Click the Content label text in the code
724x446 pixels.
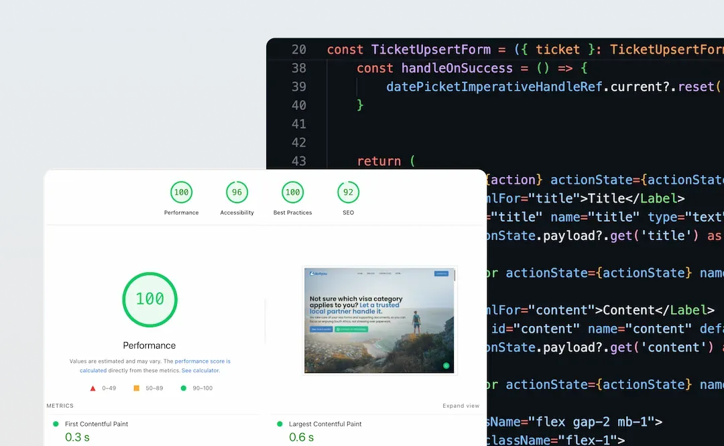[629, 310]
